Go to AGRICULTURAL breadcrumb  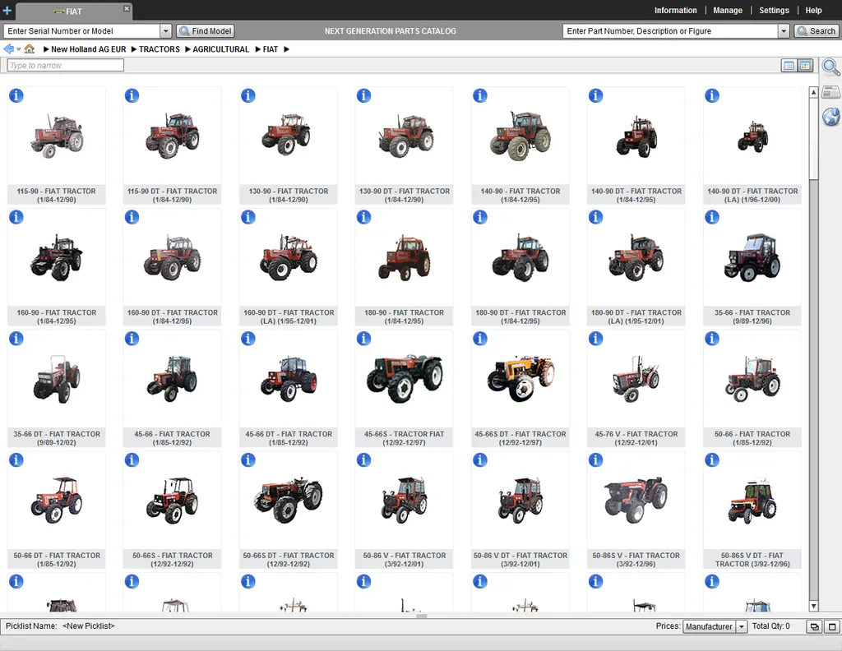pos(220,49)
